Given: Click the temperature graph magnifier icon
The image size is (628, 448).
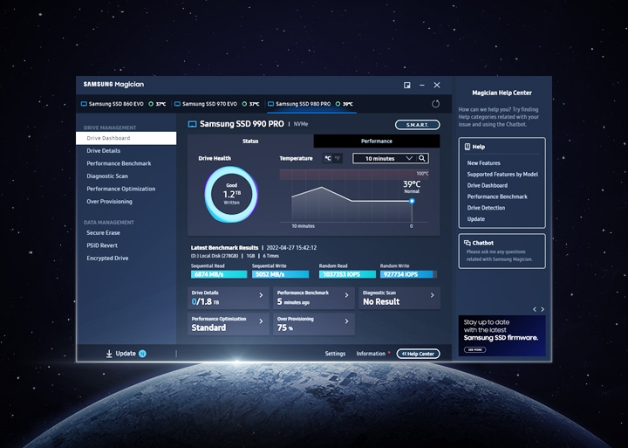Looking at the screenshot, I should click(x=422, y=158).
